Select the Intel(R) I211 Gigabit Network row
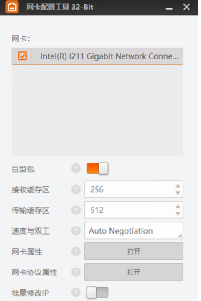201x301 pixels. coord(97,56)
